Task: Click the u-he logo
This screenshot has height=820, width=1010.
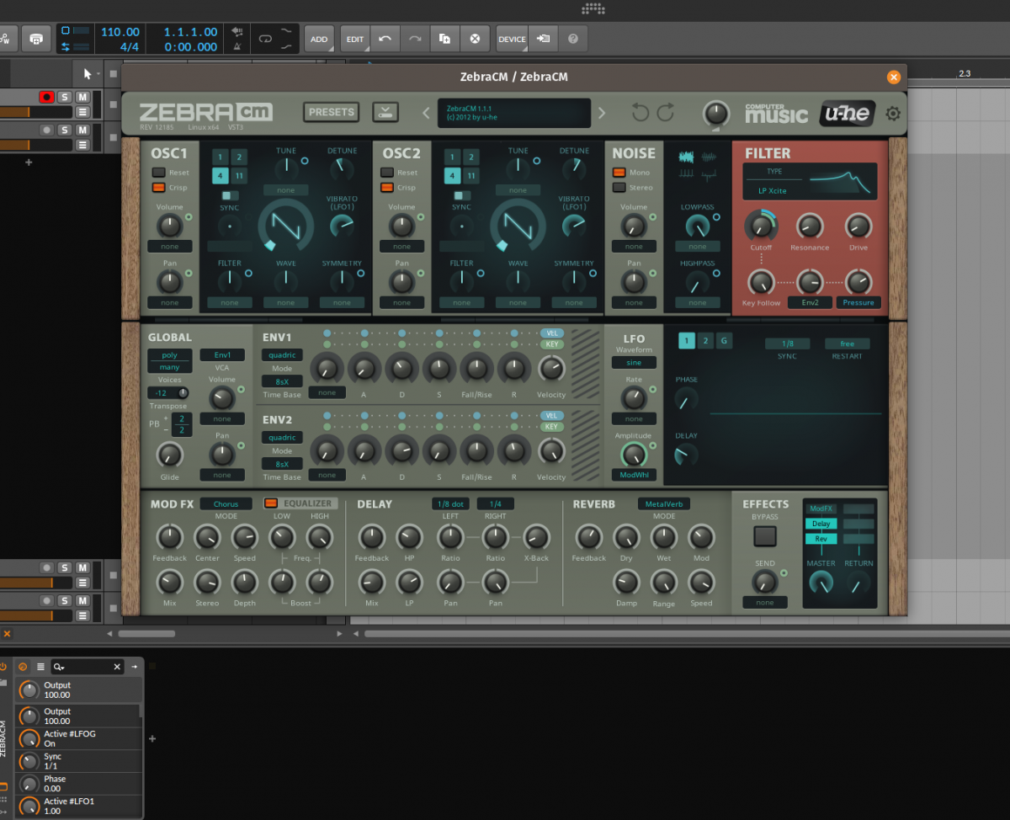Action: tap(848, 114)
